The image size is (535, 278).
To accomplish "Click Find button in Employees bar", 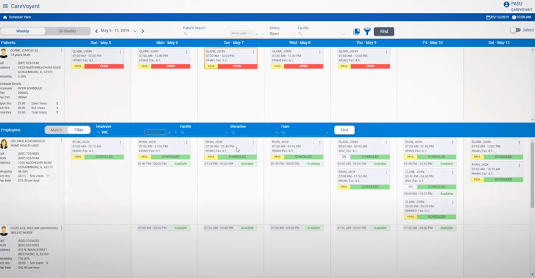I will [x=344, y=130].
